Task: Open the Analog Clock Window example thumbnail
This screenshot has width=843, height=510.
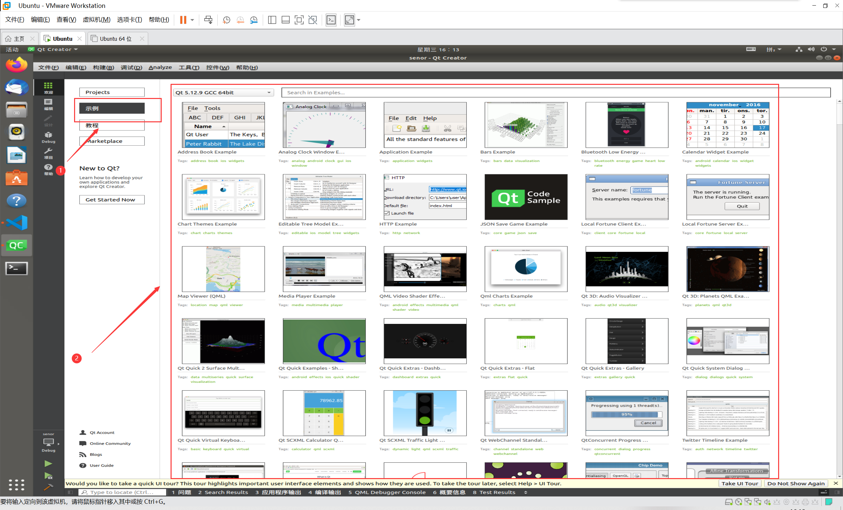Action: pos(324,125)
